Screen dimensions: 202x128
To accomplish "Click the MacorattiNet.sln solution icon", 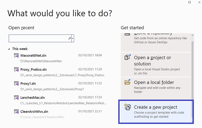I will [16, 55].
